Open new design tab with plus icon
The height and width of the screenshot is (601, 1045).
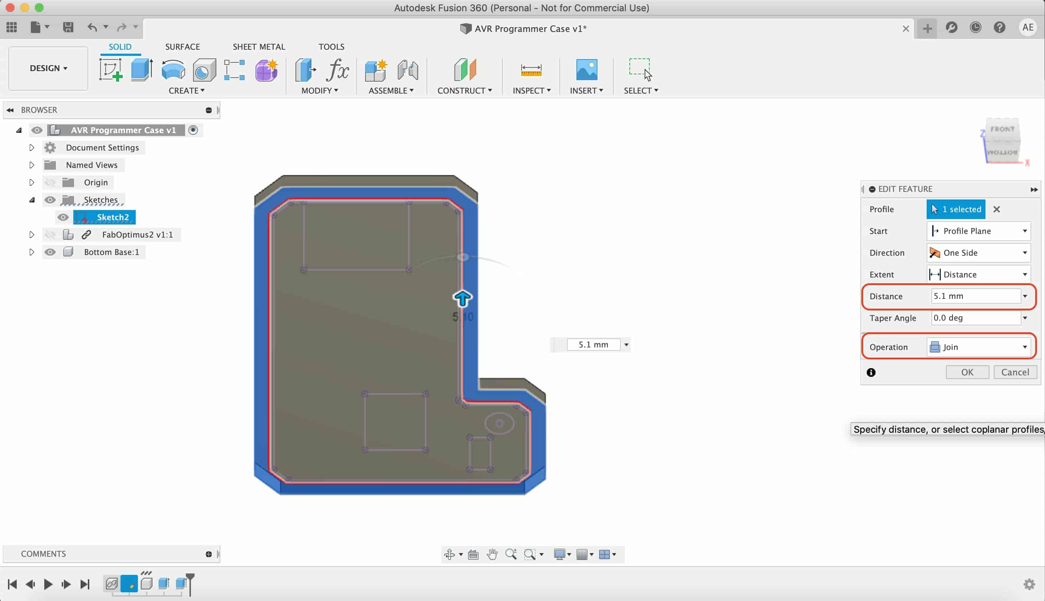click(927, 28)
